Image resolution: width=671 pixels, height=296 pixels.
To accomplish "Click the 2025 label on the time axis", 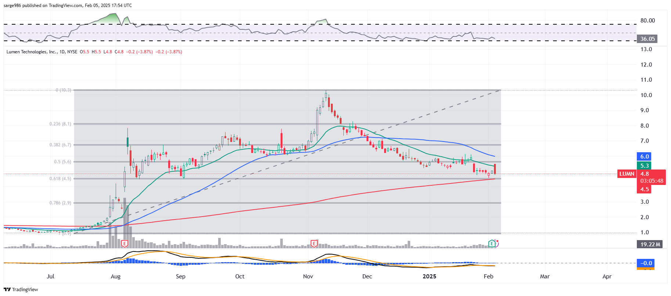I will point(429,277).
